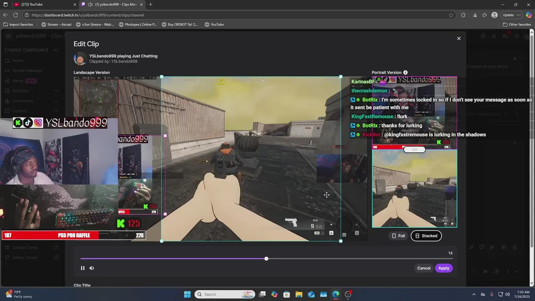Open the Portrait Version info icon
Image resolution: width=535 pixels, height=301 pixels.
click(x=405, y=73)
